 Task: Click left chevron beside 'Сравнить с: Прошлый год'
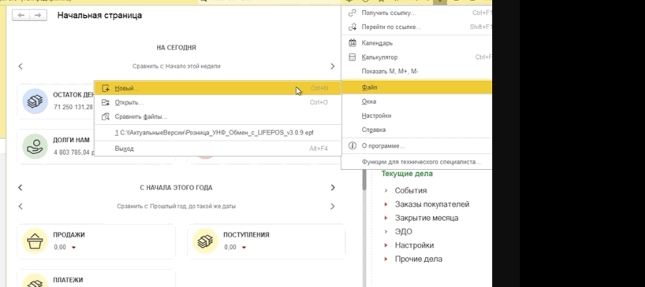point(21,206)
